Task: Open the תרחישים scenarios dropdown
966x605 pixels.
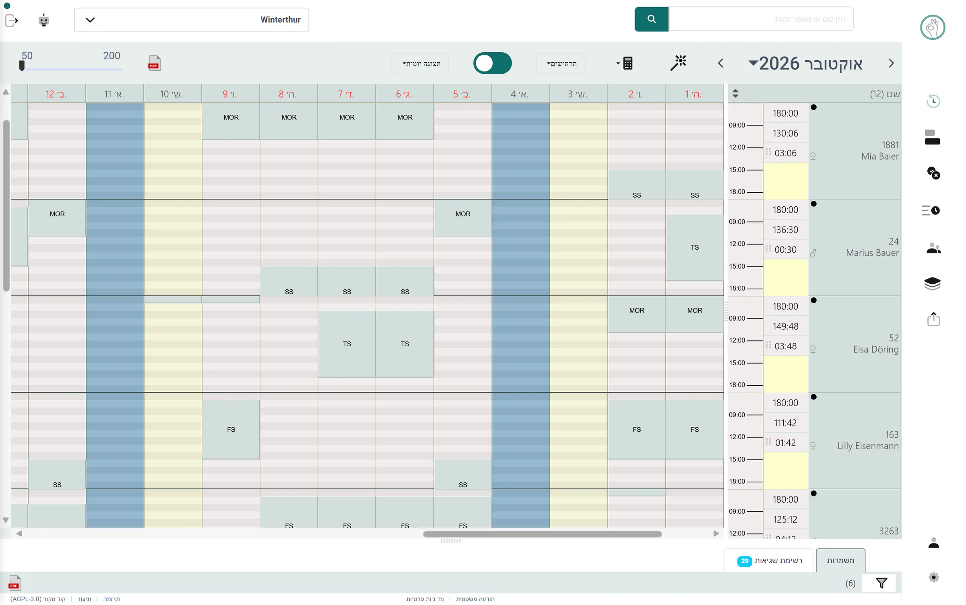Action: [x=561, y=64]
